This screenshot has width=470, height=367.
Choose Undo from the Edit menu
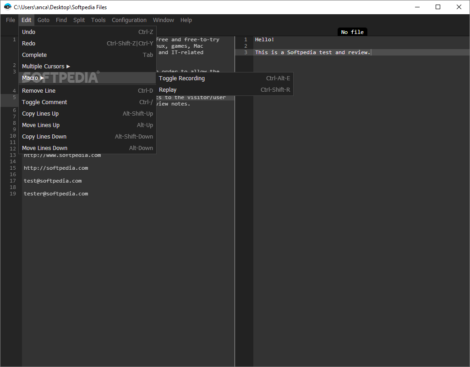[x=87, y=32]
